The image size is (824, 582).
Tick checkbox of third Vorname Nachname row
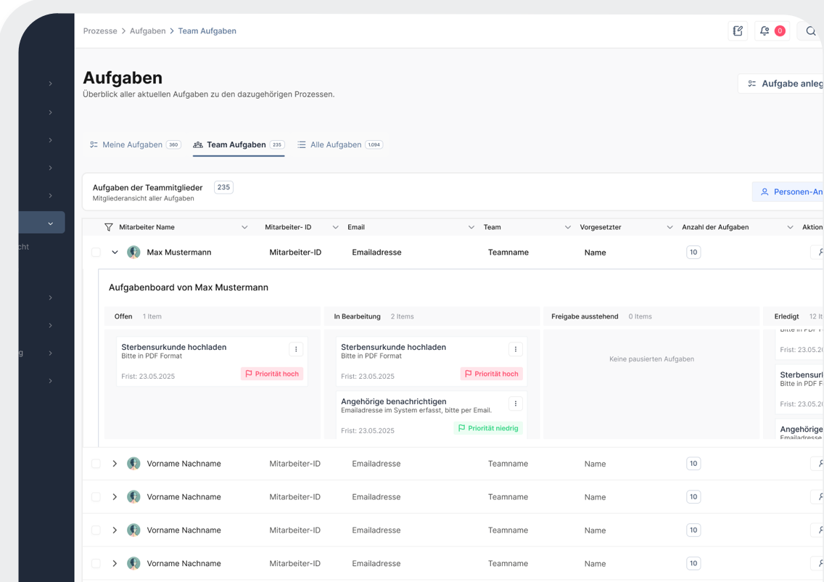[96, 530]
